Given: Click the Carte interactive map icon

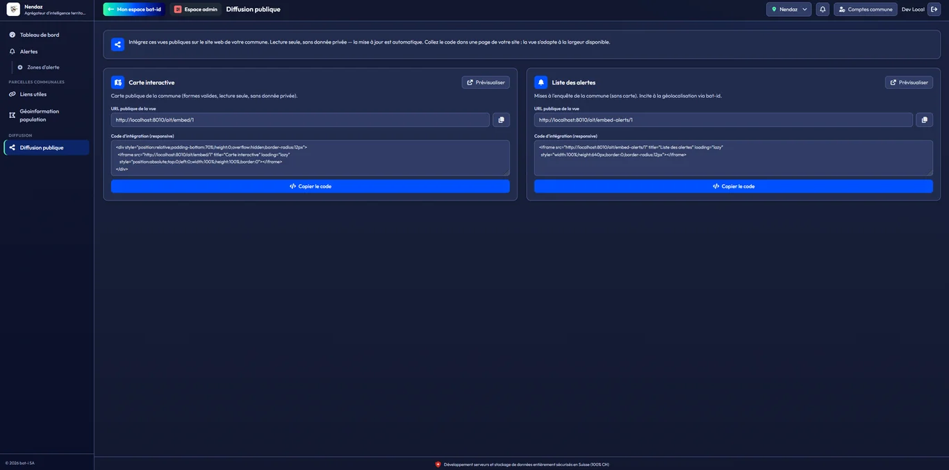Looking at the screenshot, I should tap(117, 83).
